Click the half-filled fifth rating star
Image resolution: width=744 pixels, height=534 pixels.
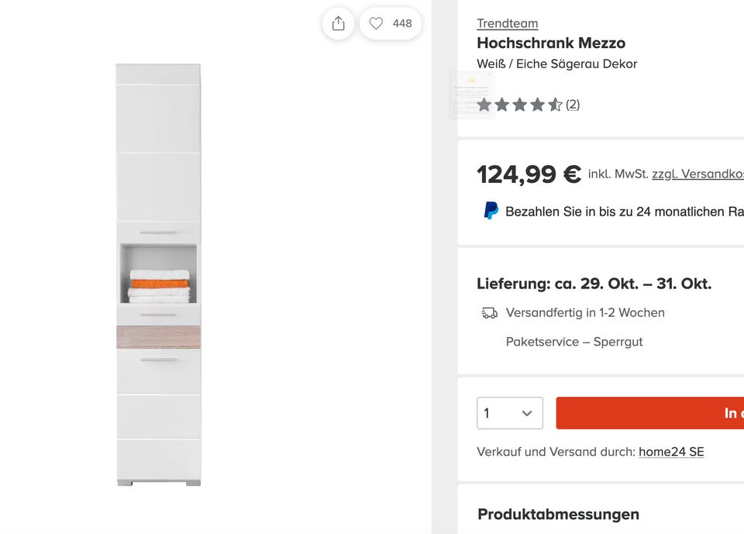[x=556, y=105]
